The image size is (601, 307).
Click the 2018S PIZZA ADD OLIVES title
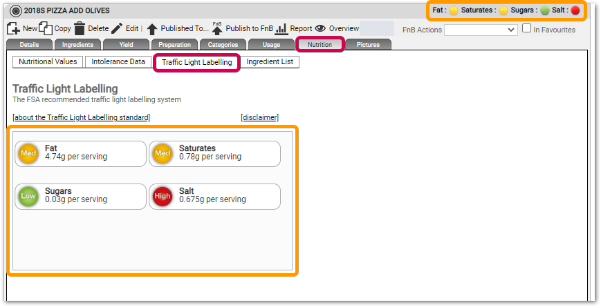[66, 11]
